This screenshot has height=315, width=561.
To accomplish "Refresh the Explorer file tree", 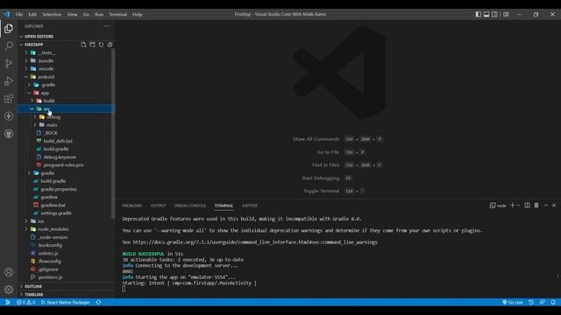I will click(x=102, y=45).
